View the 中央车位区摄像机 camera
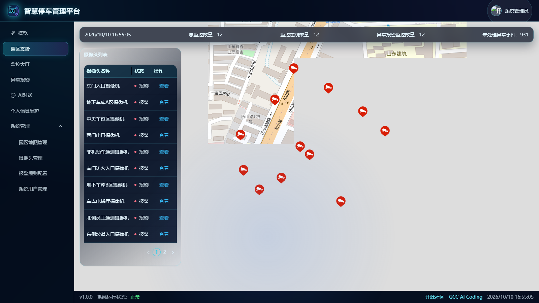Viewport: 539px width, 303px height. pyautogui.click(x=164, y=119)
